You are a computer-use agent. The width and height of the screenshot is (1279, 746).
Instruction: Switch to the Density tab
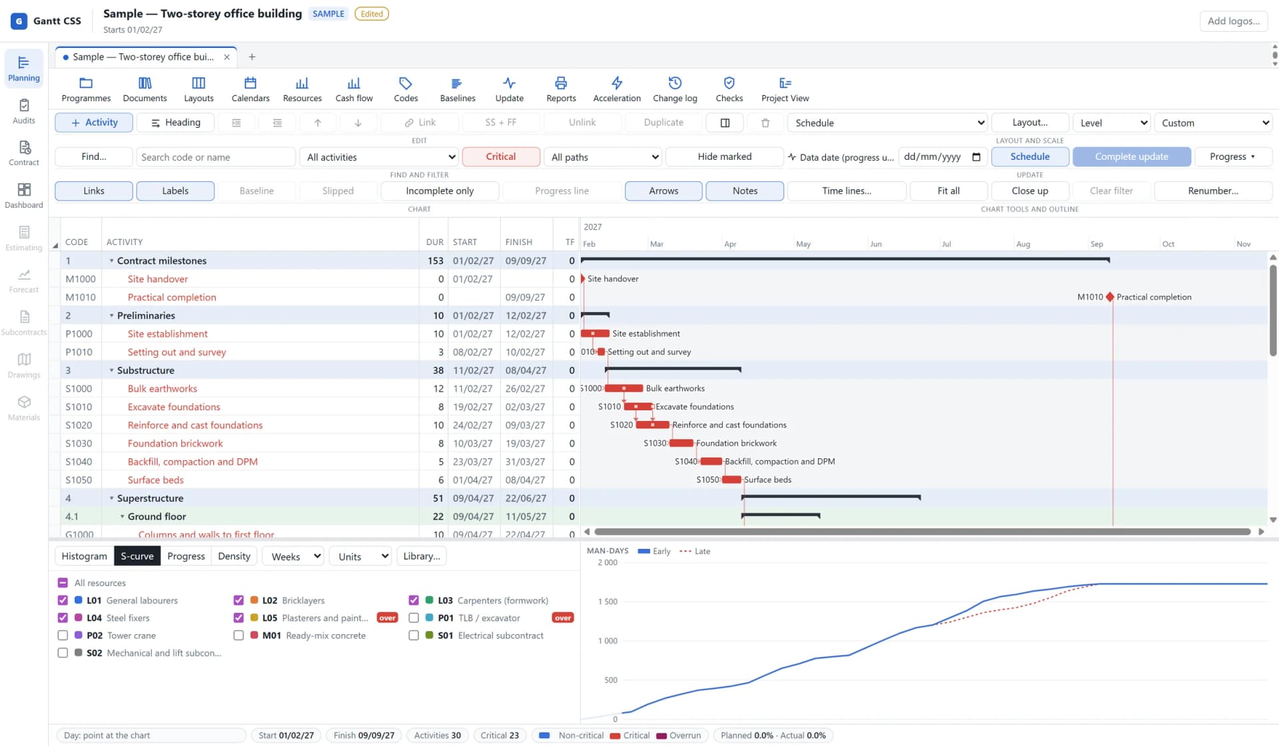point(234,556)
